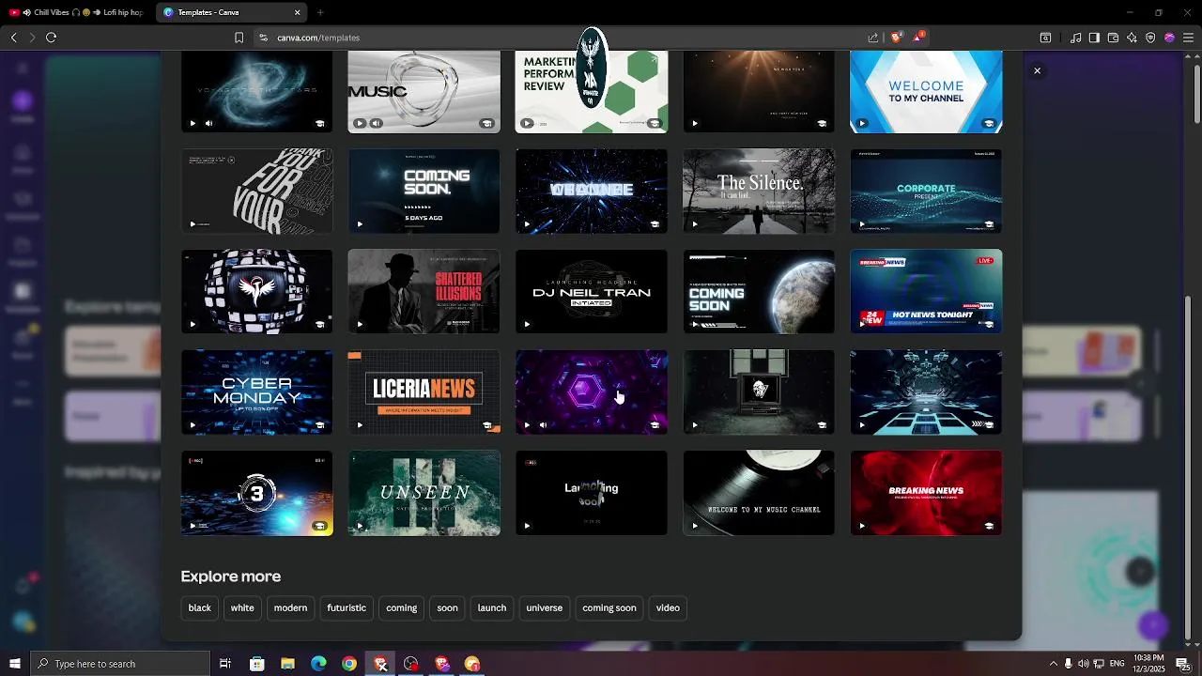Select the 'modern' tag chip
The width and height of the screenshot is (1202, 676).
point(290,608)
